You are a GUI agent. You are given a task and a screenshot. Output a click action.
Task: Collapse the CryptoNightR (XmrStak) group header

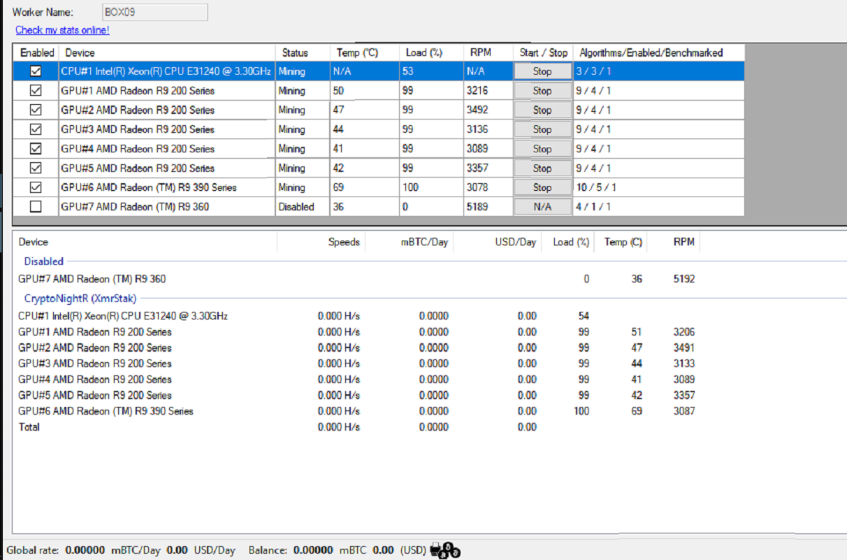[80, 299]
